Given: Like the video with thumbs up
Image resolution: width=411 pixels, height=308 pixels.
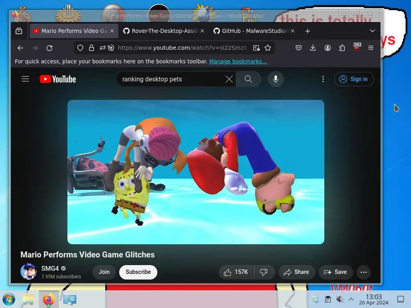Looking at the screenshot, I should (x=236, y=272).
